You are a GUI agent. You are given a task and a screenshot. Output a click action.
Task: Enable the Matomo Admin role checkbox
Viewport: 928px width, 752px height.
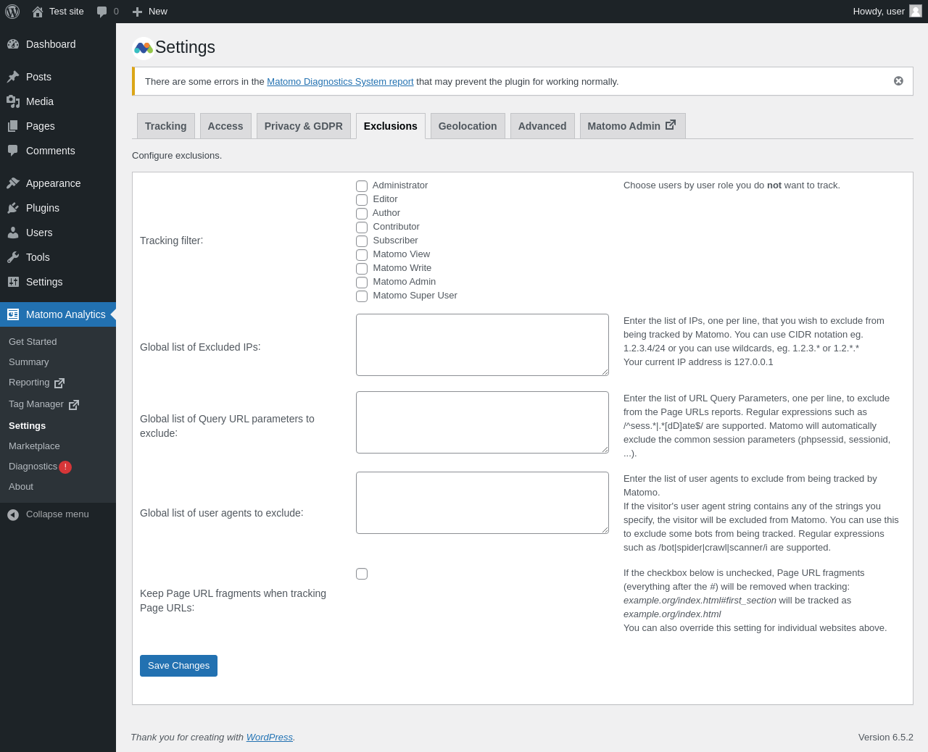pos(362,283)
